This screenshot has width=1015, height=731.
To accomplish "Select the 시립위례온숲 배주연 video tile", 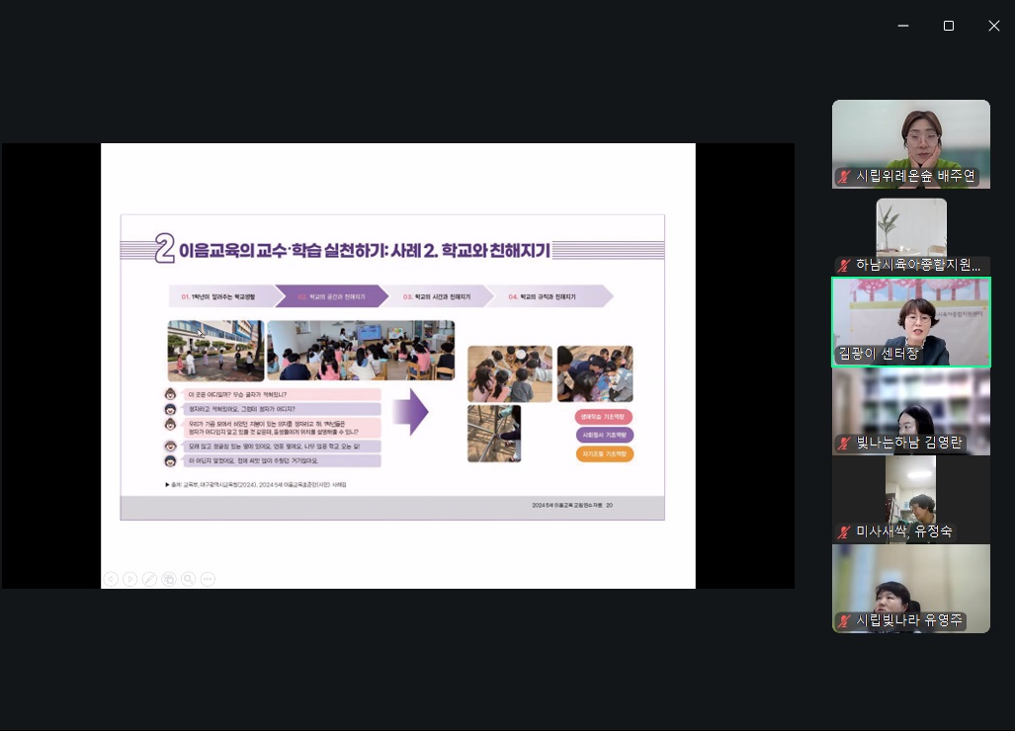I will click(x=910, y=138).
